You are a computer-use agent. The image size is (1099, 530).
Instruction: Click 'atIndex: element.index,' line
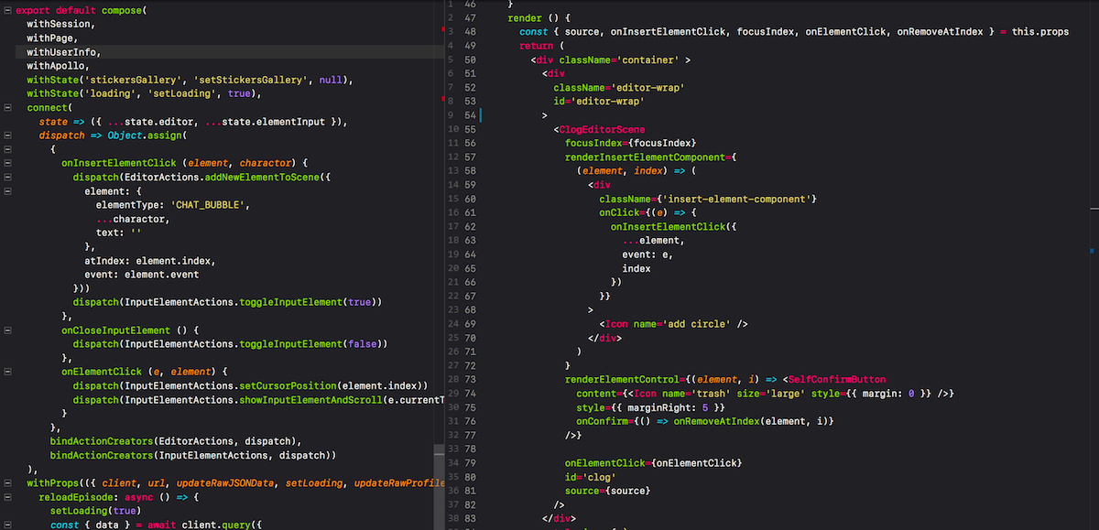(x=149, y=261)
